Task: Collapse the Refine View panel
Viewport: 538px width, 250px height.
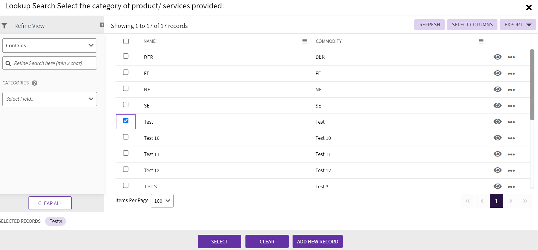Action: point(102,25)
